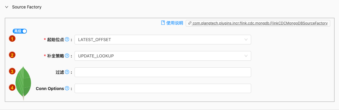Open the 补全策略 UPDATE_LOOKUP dropdown

(x=163, y=56)
